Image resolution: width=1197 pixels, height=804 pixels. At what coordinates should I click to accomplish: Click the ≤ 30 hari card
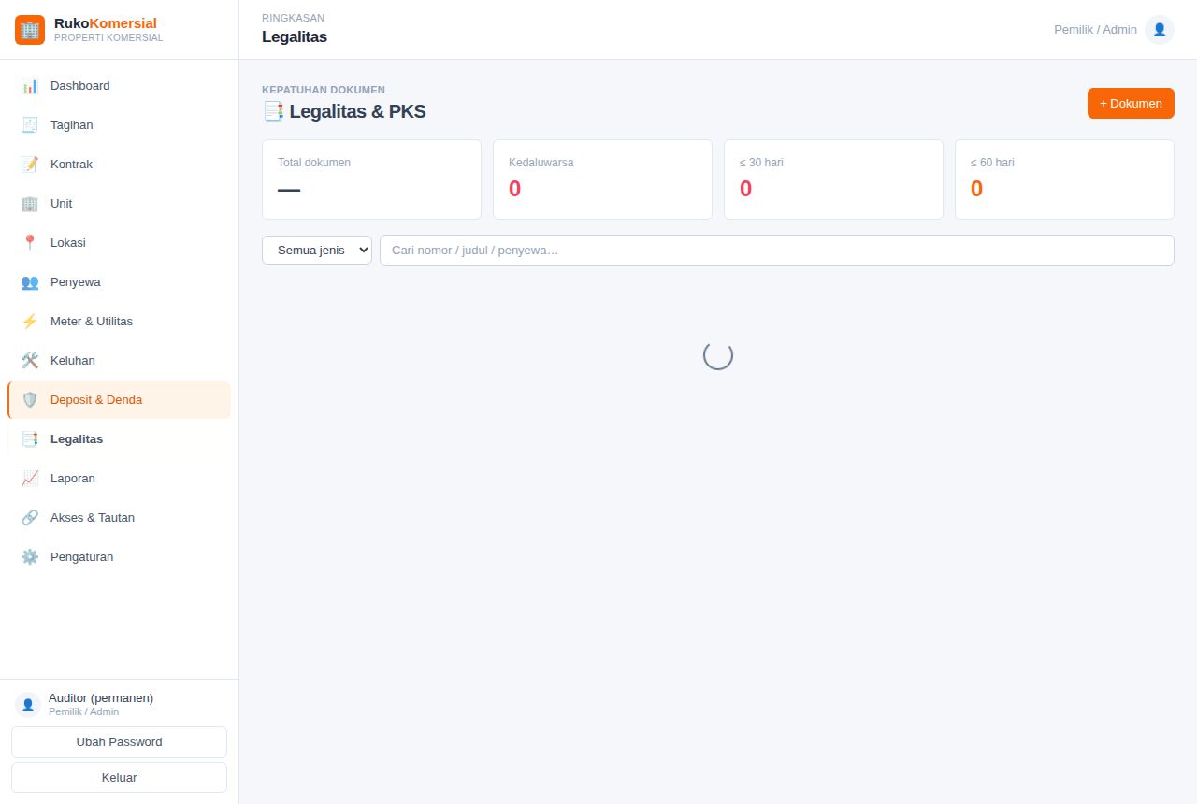click(833, 179)
